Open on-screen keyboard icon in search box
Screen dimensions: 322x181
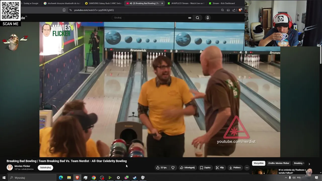pos(190,18)
